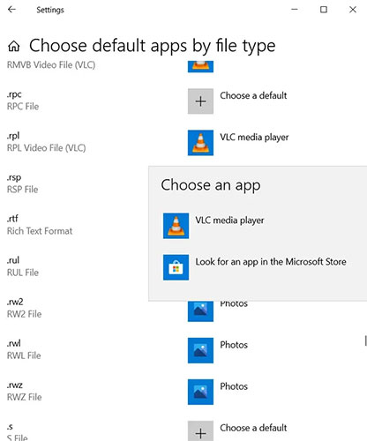Click the RPC File description
This screenshot has height=441, width=367.
(x=23, y=107)
